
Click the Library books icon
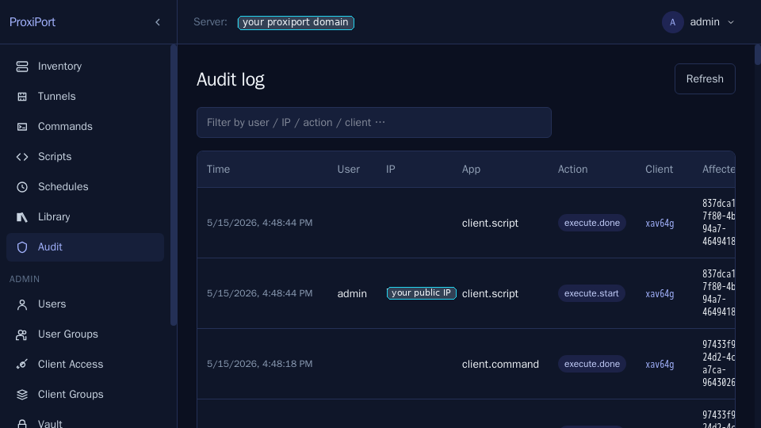[x=22, y=217]
